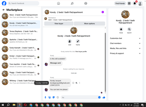Screen dimensions: 146x107
Task: Open more options dots beside the message
Action: tap(80, 83)
